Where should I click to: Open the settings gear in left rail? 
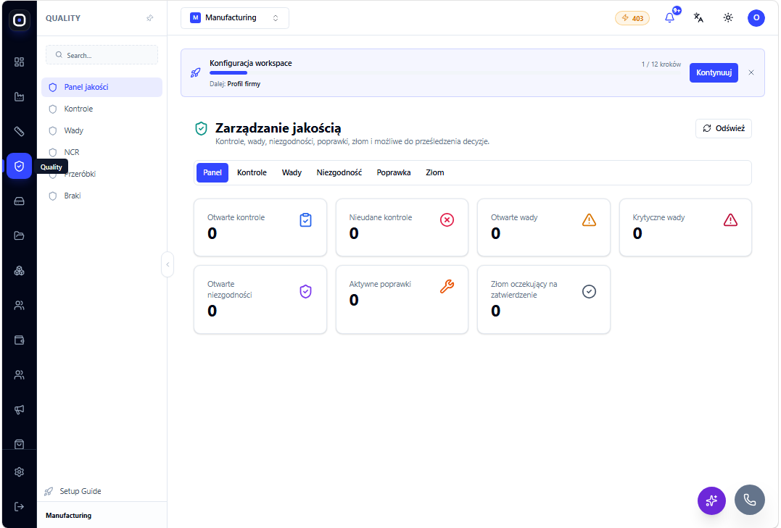click(x=19, y=472)
